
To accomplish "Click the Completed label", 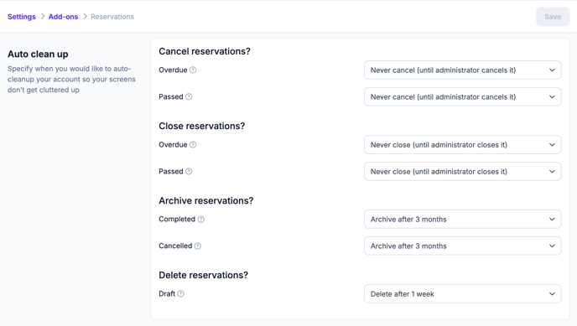I will click(177, 219).
